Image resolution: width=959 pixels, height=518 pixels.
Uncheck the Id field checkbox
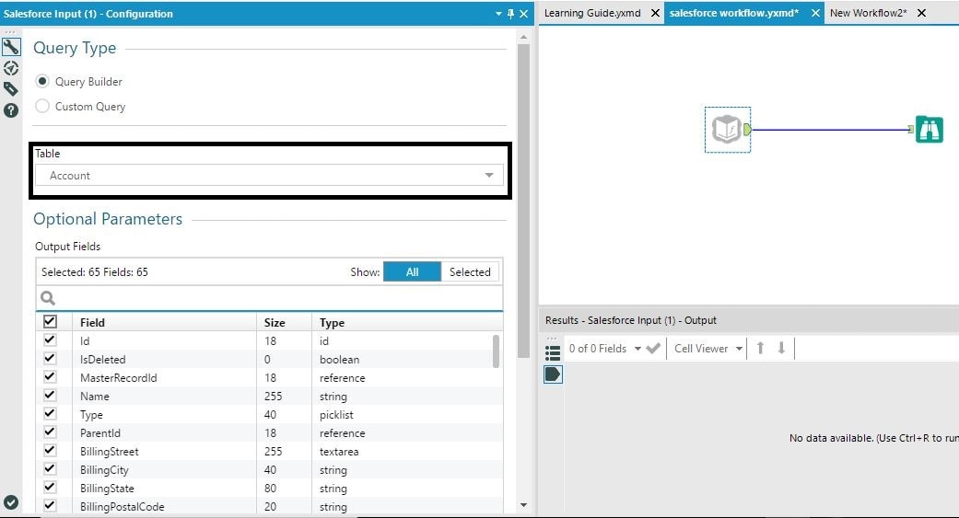[x=50, y=340]
